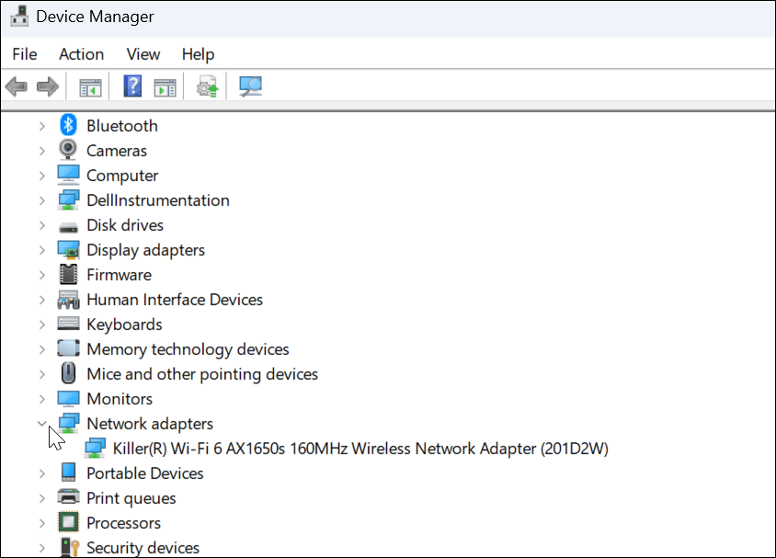Expand the Display adapters category

coord(42,249)
